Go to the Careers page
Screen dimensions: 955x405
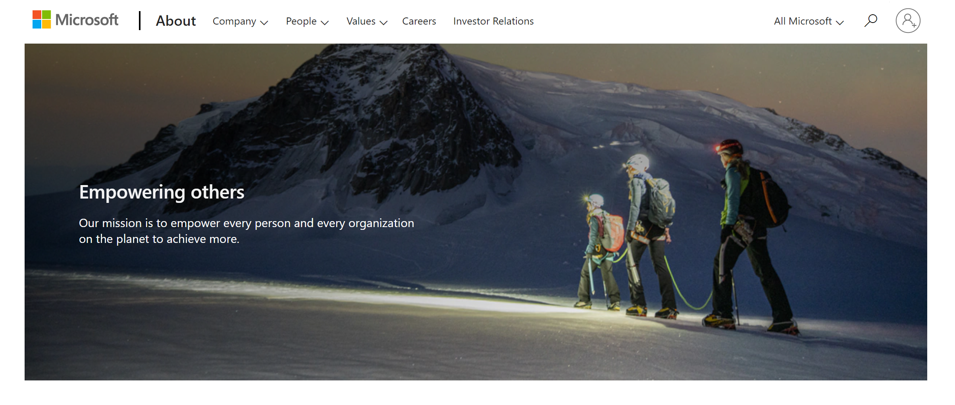coord(419,21)
